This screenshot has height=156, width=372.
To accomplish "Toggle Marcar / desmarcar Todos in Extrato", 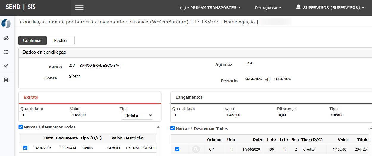I will tap(21, 127).
